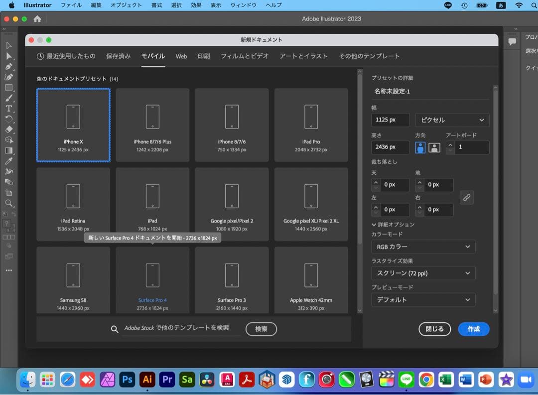Toggle the bleed link chain icon

coord(466,198)
